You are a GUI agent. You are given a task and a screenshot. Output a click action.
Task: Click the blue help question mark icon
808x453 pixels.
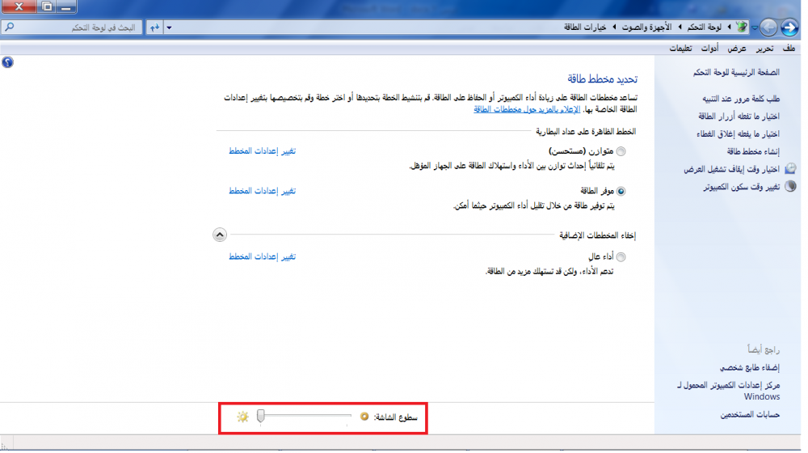click(7, 61)
